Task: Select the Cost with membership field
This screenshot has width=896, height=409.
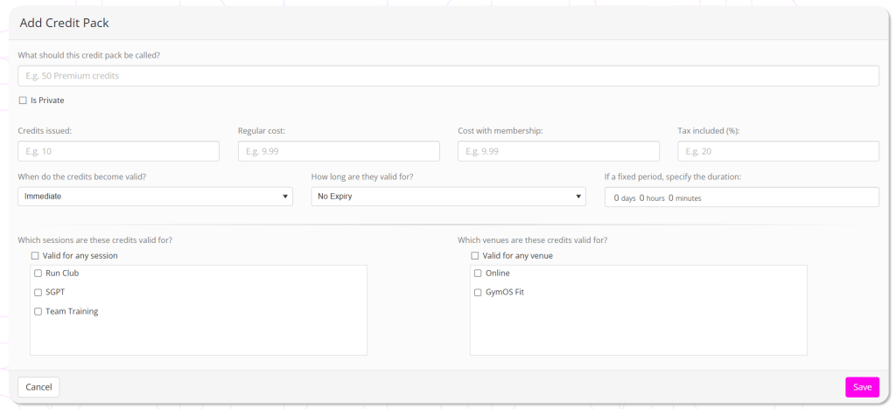Action: [x=557, y=151]
